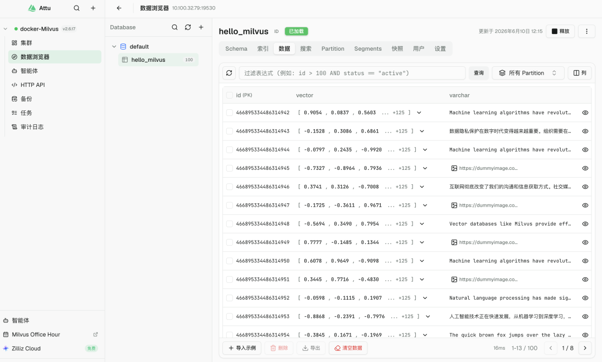Switch to Segments tab
602x362 pixels.
(368, 48)
